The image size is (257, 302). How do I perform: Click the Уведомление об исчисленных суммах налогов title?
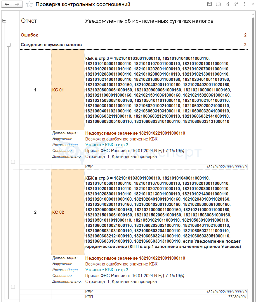[x=149, y=21]
